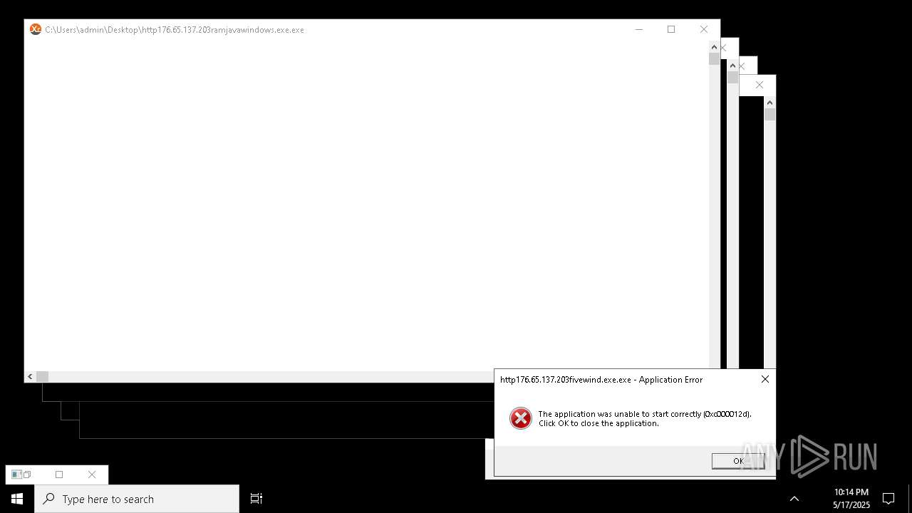
Task: Click the ramjavawindows vertical scrollbar thumb
Action: (x=715, y=59)
